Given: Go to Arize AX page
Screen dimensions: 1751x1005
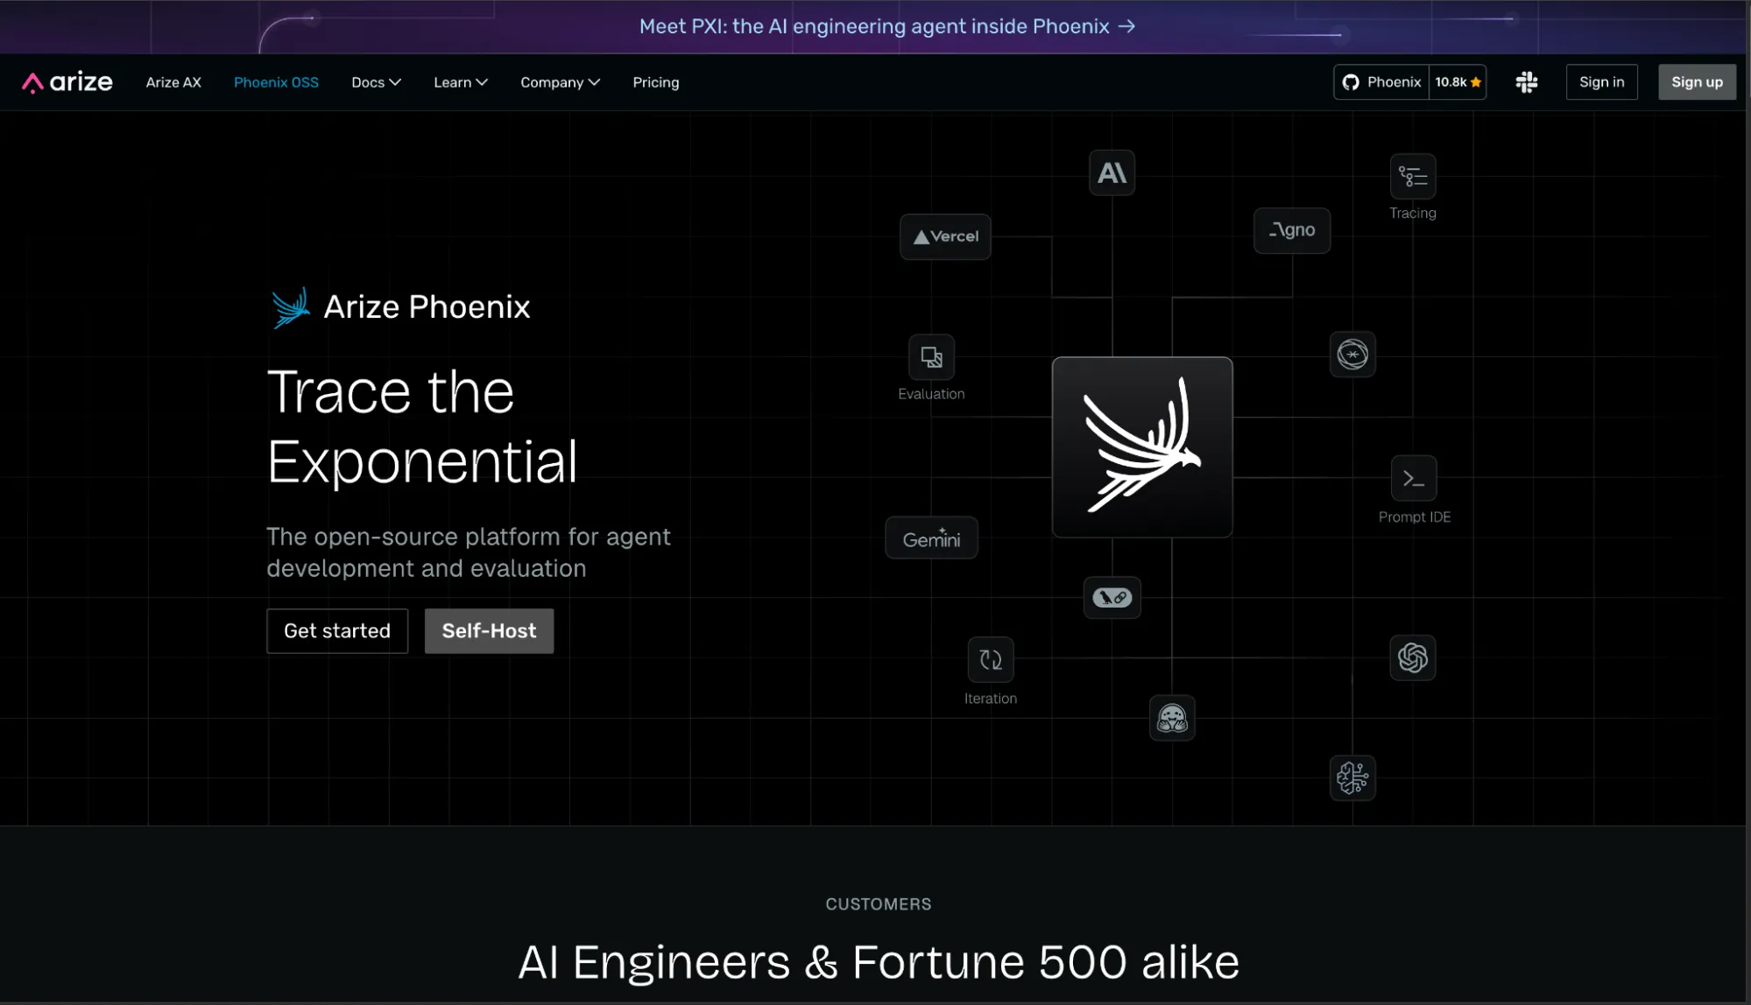Looking at the screenshot, I should coord(173,82).
